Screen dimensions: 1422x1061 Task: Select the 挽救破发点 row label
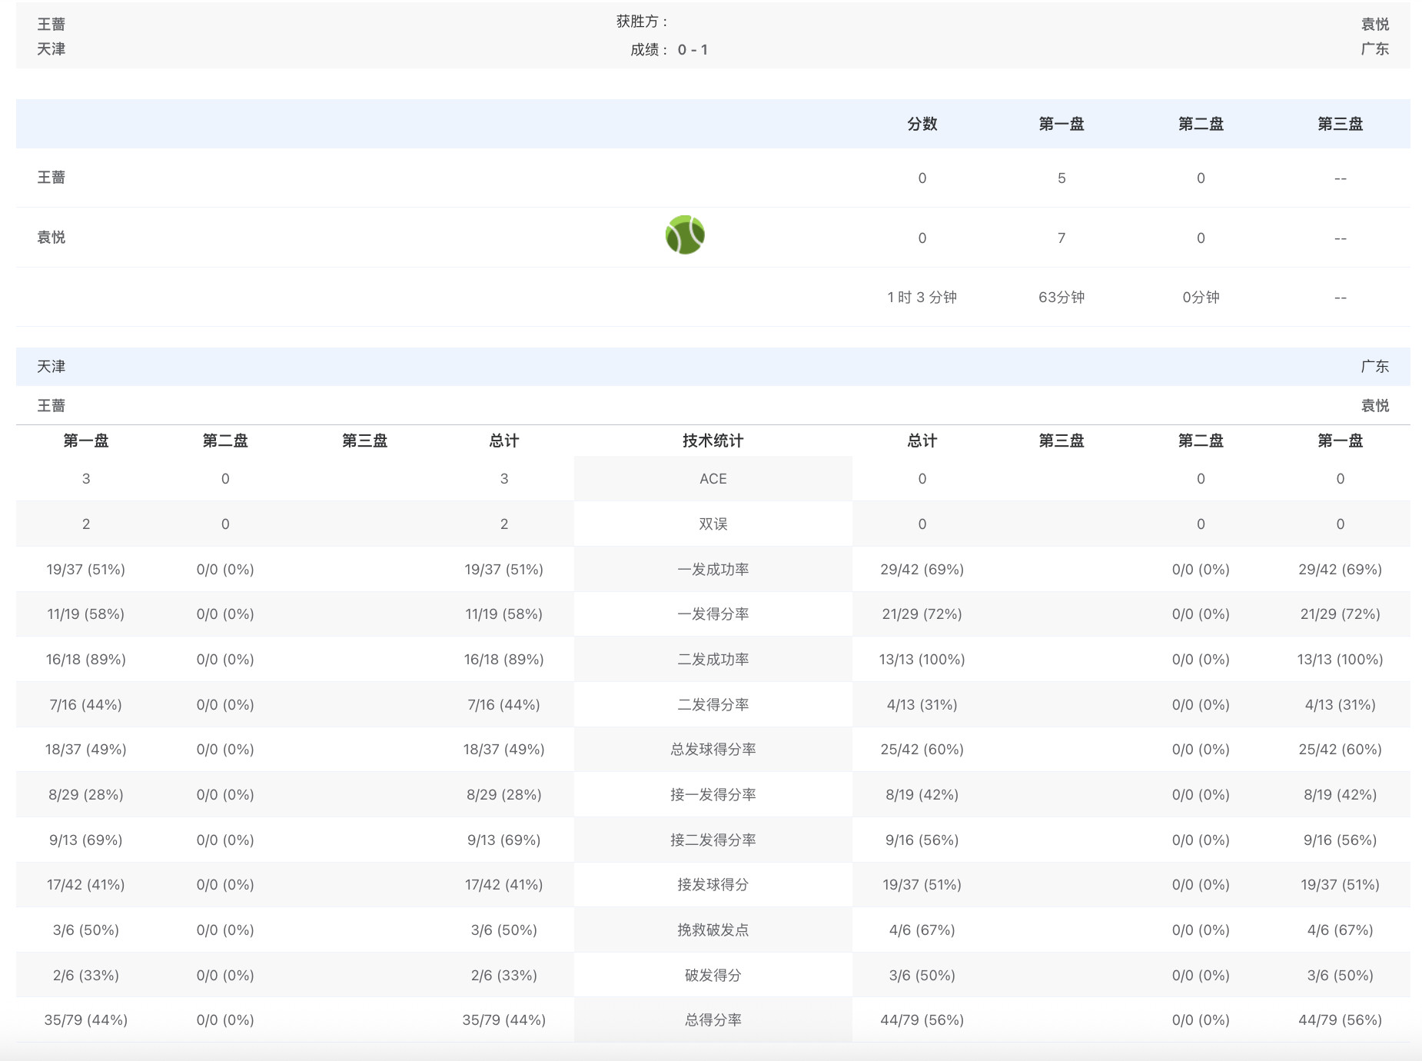[713, 930]
